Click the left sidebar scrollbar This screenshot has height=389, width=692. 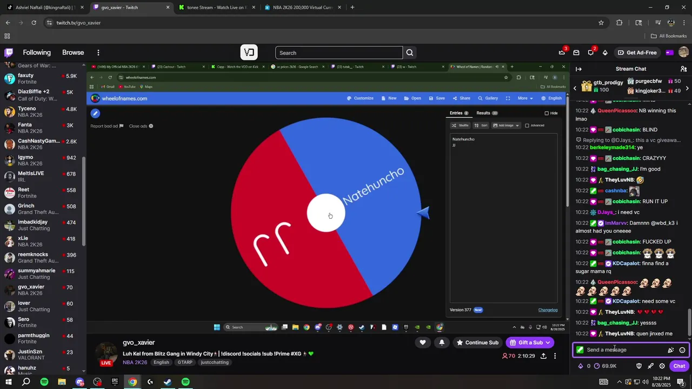pyautogui.click(x=84, y=200)
